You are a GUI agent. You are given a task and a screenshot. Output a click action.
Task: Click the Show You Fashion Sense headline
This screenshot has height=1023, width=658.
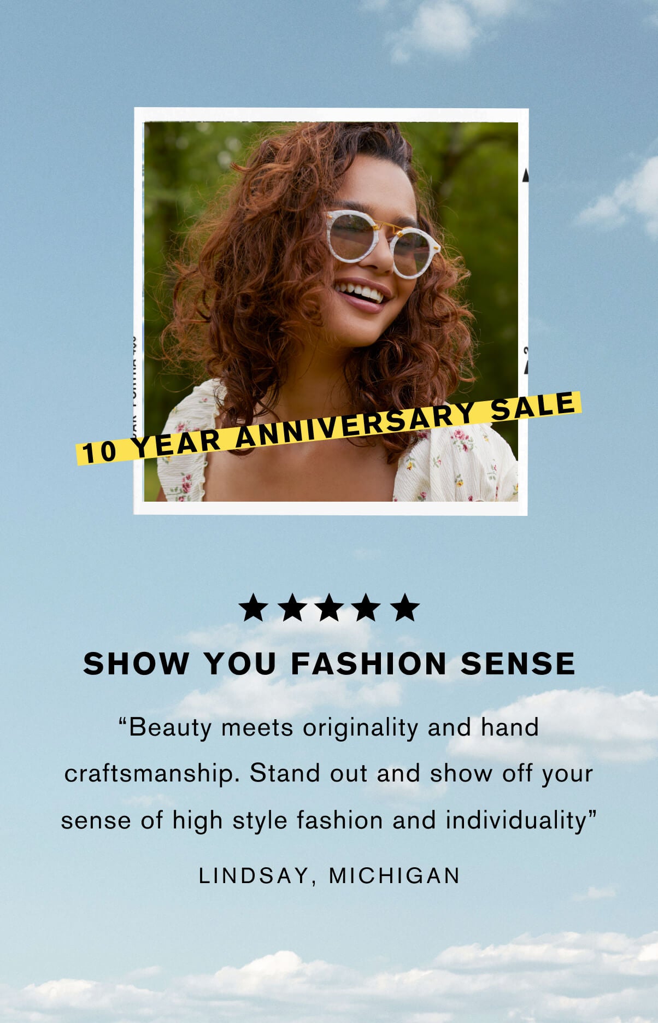pos(329,663)
